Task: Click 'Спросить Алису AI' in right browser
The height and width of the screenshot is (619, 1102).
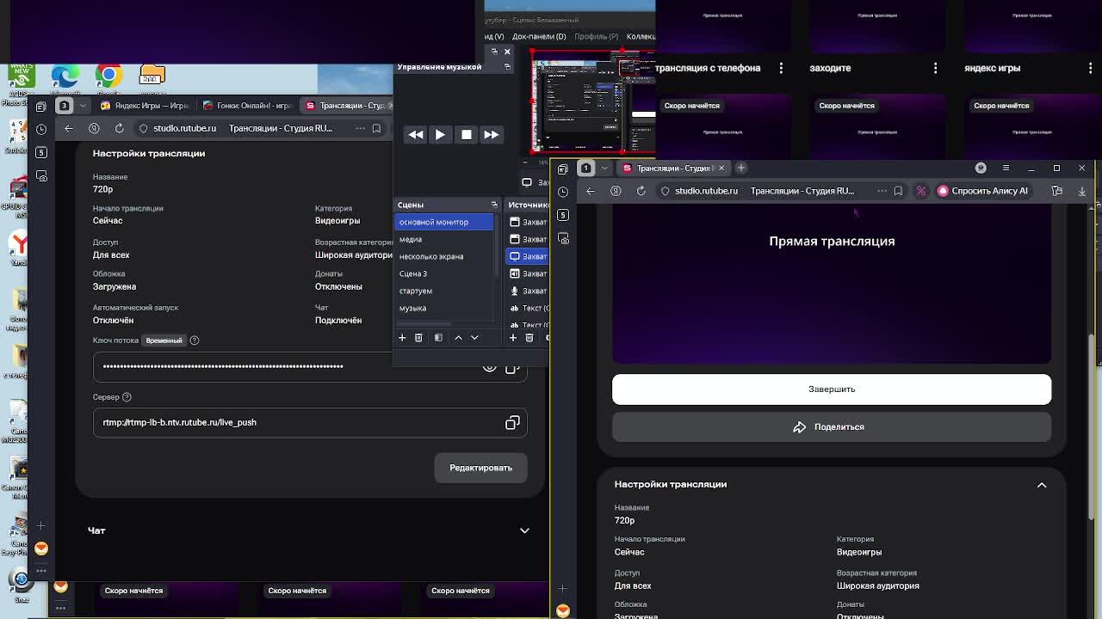Action: [x=982, y=191]
